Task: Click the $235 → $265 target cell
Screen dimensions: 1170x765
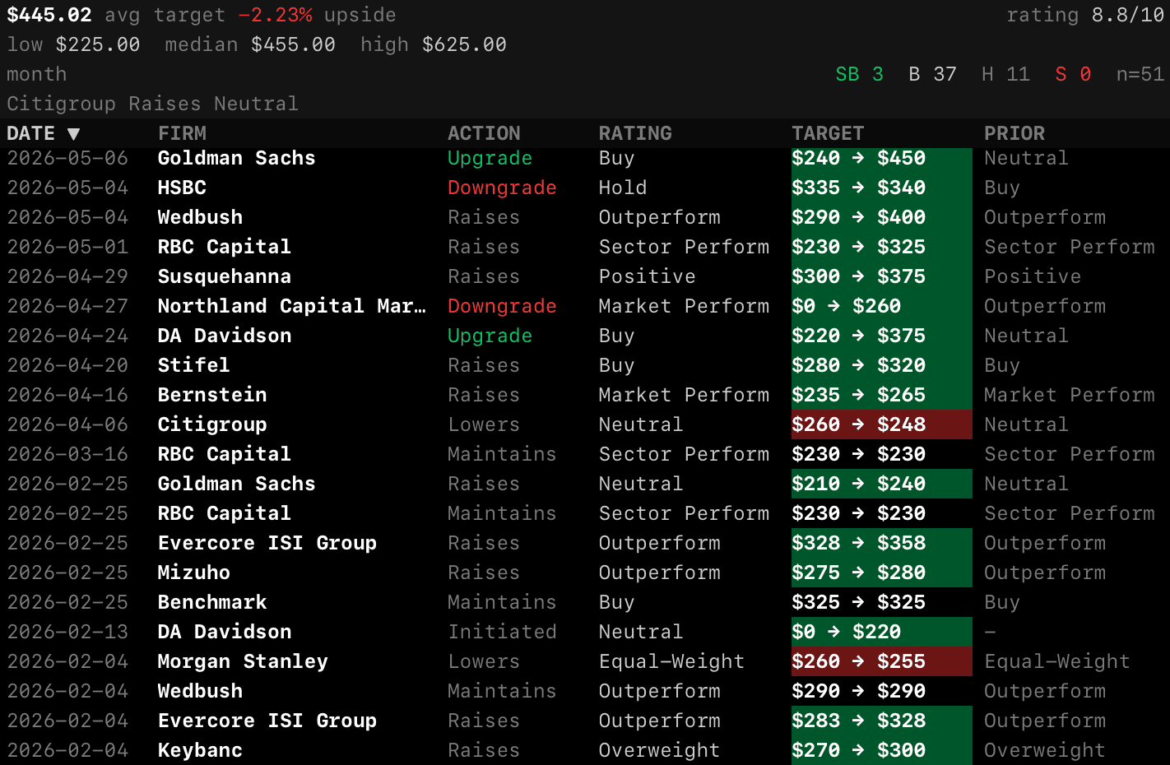Action: coord(882,395)
